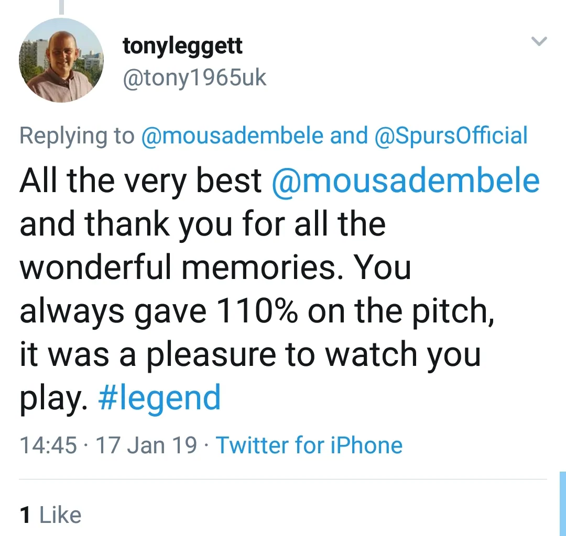Click the tonyleggett display name

click(x=182, y=46)
